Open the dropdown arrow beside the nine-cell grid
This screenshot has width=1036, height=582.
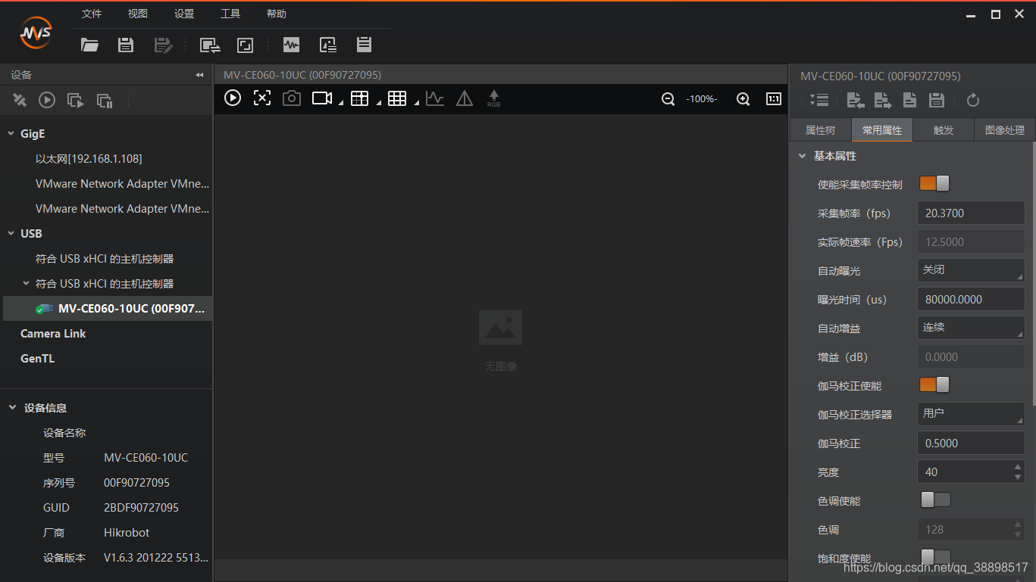pyautogui.click(x=417, y=103)
